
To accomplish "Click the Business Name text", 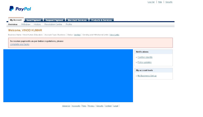I will point(25,35).
